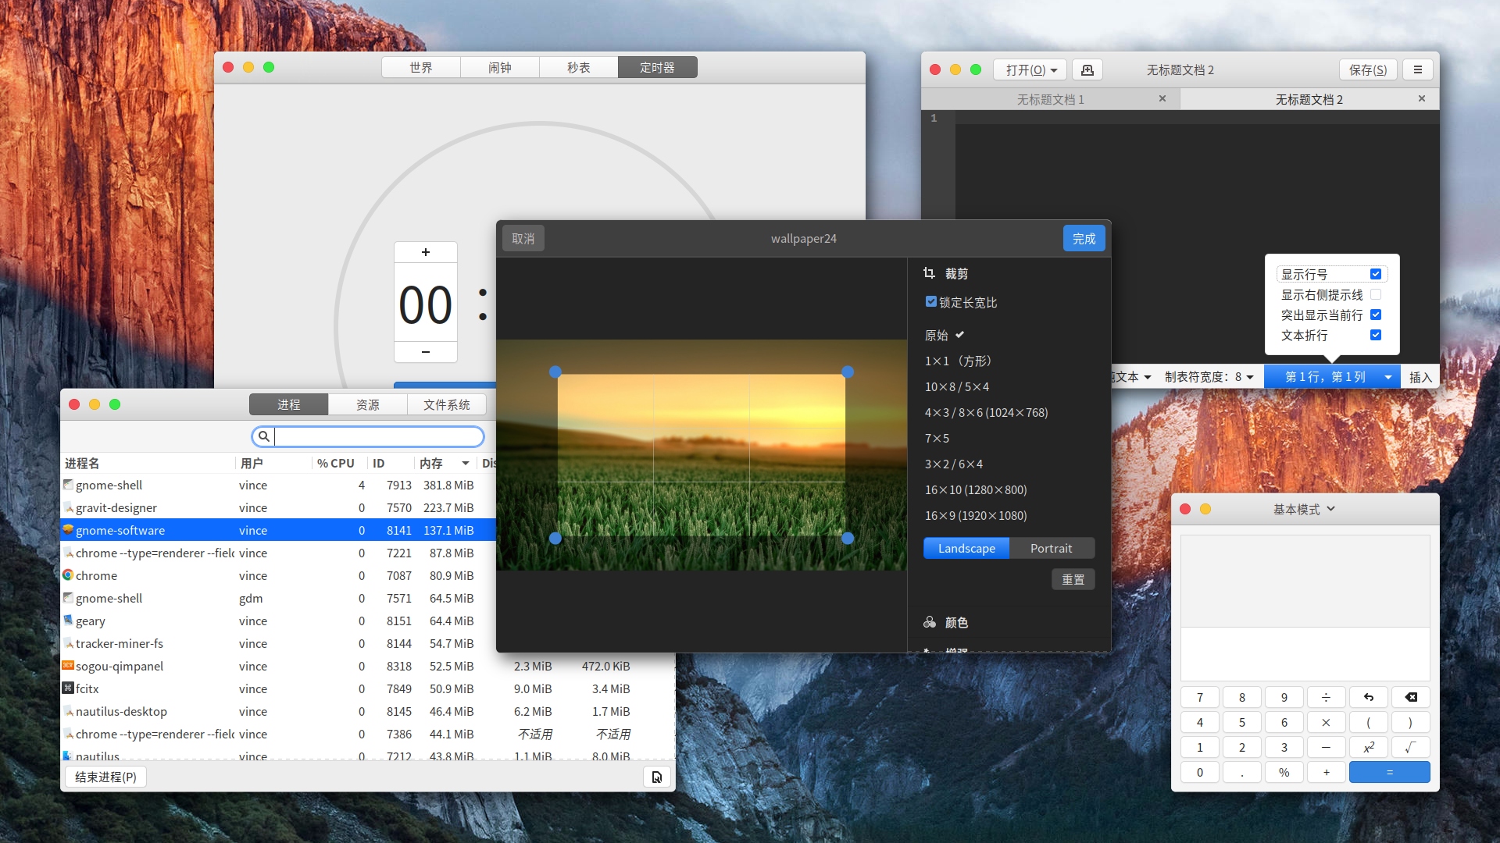Click the crop icon beside 裁剪
1500x843 pixels.
(929, 273)
